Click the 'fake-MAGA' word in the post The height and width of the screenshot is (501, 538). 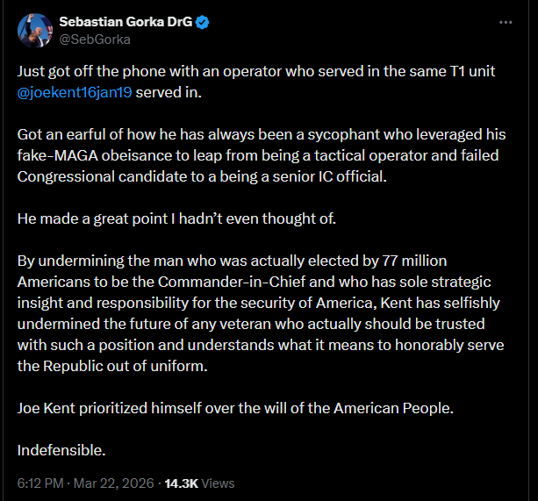[55, 155]
